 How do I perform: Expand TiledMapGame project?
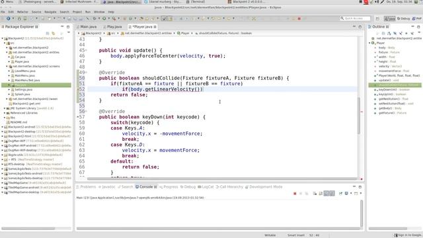3,182
